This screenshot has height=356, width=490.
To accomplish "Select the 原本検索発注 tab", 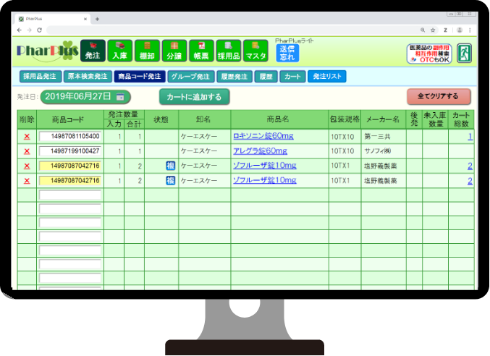I will click(x=87, y=76).
